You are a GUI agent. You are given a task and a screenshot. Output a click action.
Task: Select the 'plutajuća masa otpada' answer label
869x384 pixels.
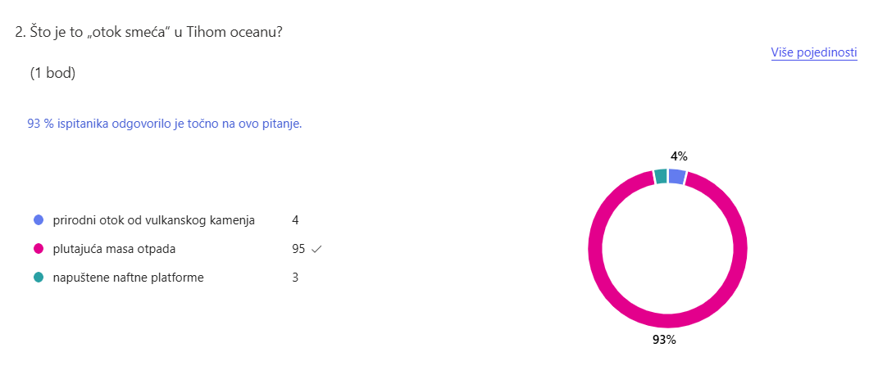click(114, 249)
